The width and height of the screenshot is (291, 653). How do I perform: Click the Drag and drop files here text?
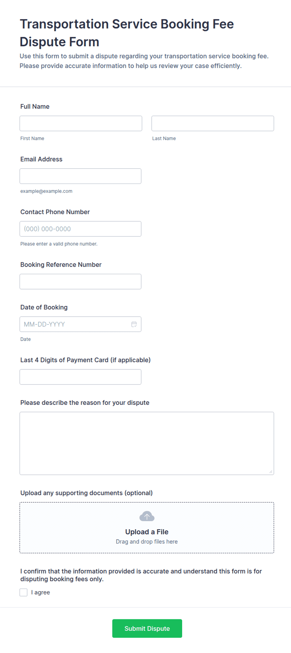147,541
